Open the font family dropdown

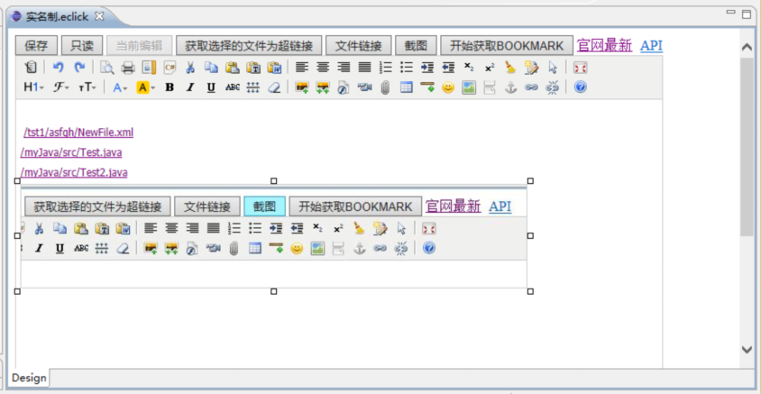click(x=61, y=87)
